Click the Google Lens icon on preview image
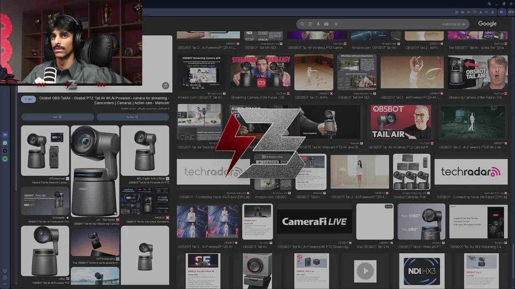The height and width of the screenshot is (289, 515). click(x=165, y=85)
